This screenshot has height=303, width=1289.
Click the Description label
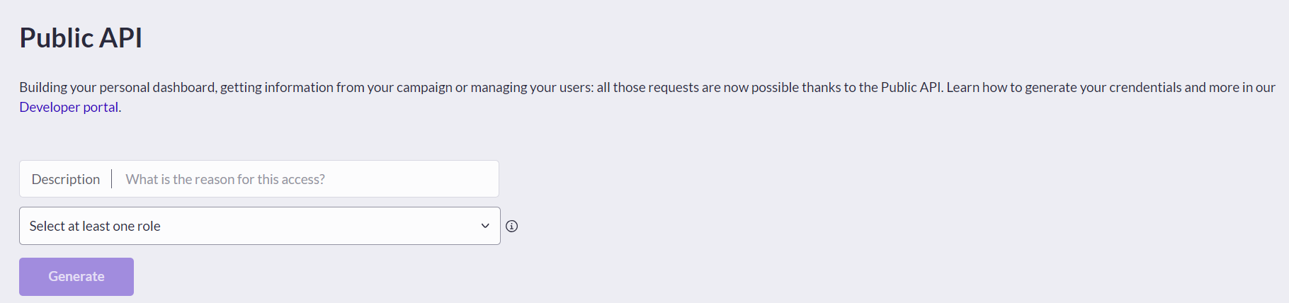66,179
